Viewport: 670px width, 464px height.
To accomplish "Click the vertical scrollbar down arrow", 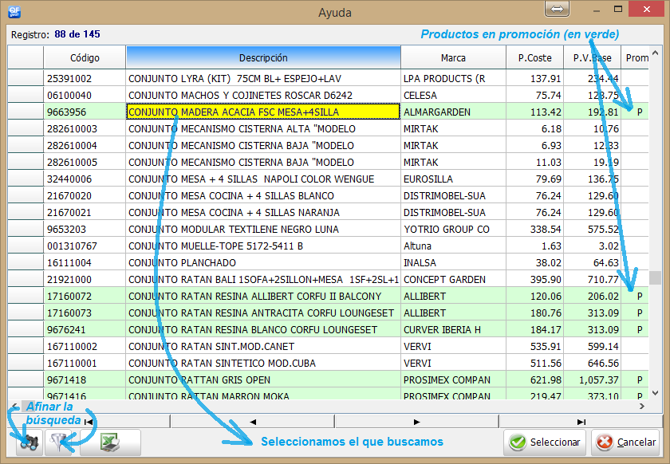I will point(655,393).
